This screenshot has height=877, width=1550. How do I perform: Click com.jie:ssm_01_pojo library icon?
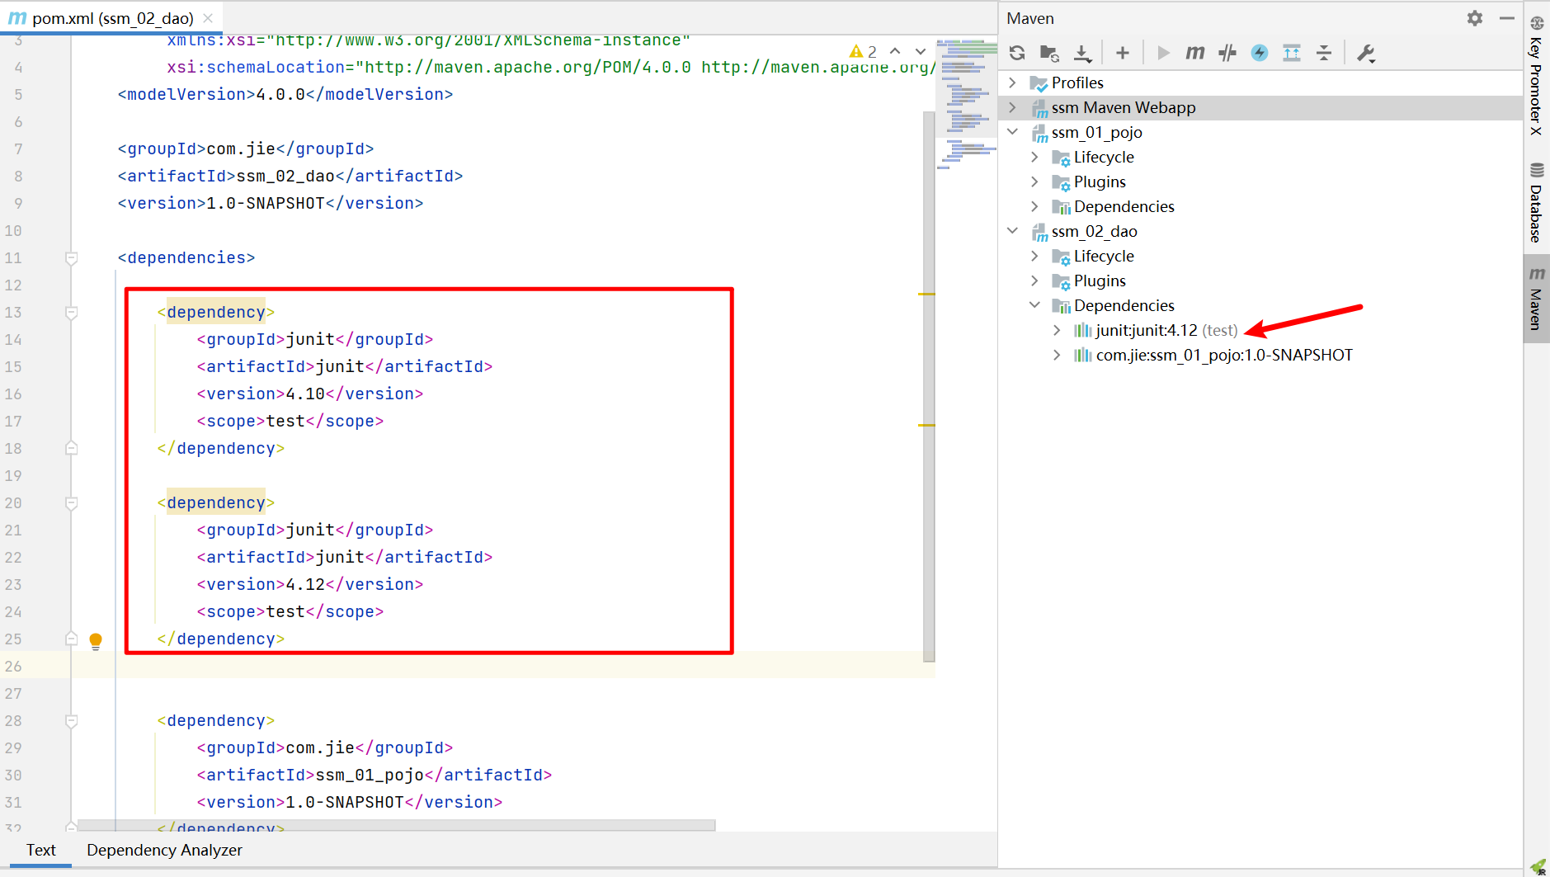point(1082,355)
